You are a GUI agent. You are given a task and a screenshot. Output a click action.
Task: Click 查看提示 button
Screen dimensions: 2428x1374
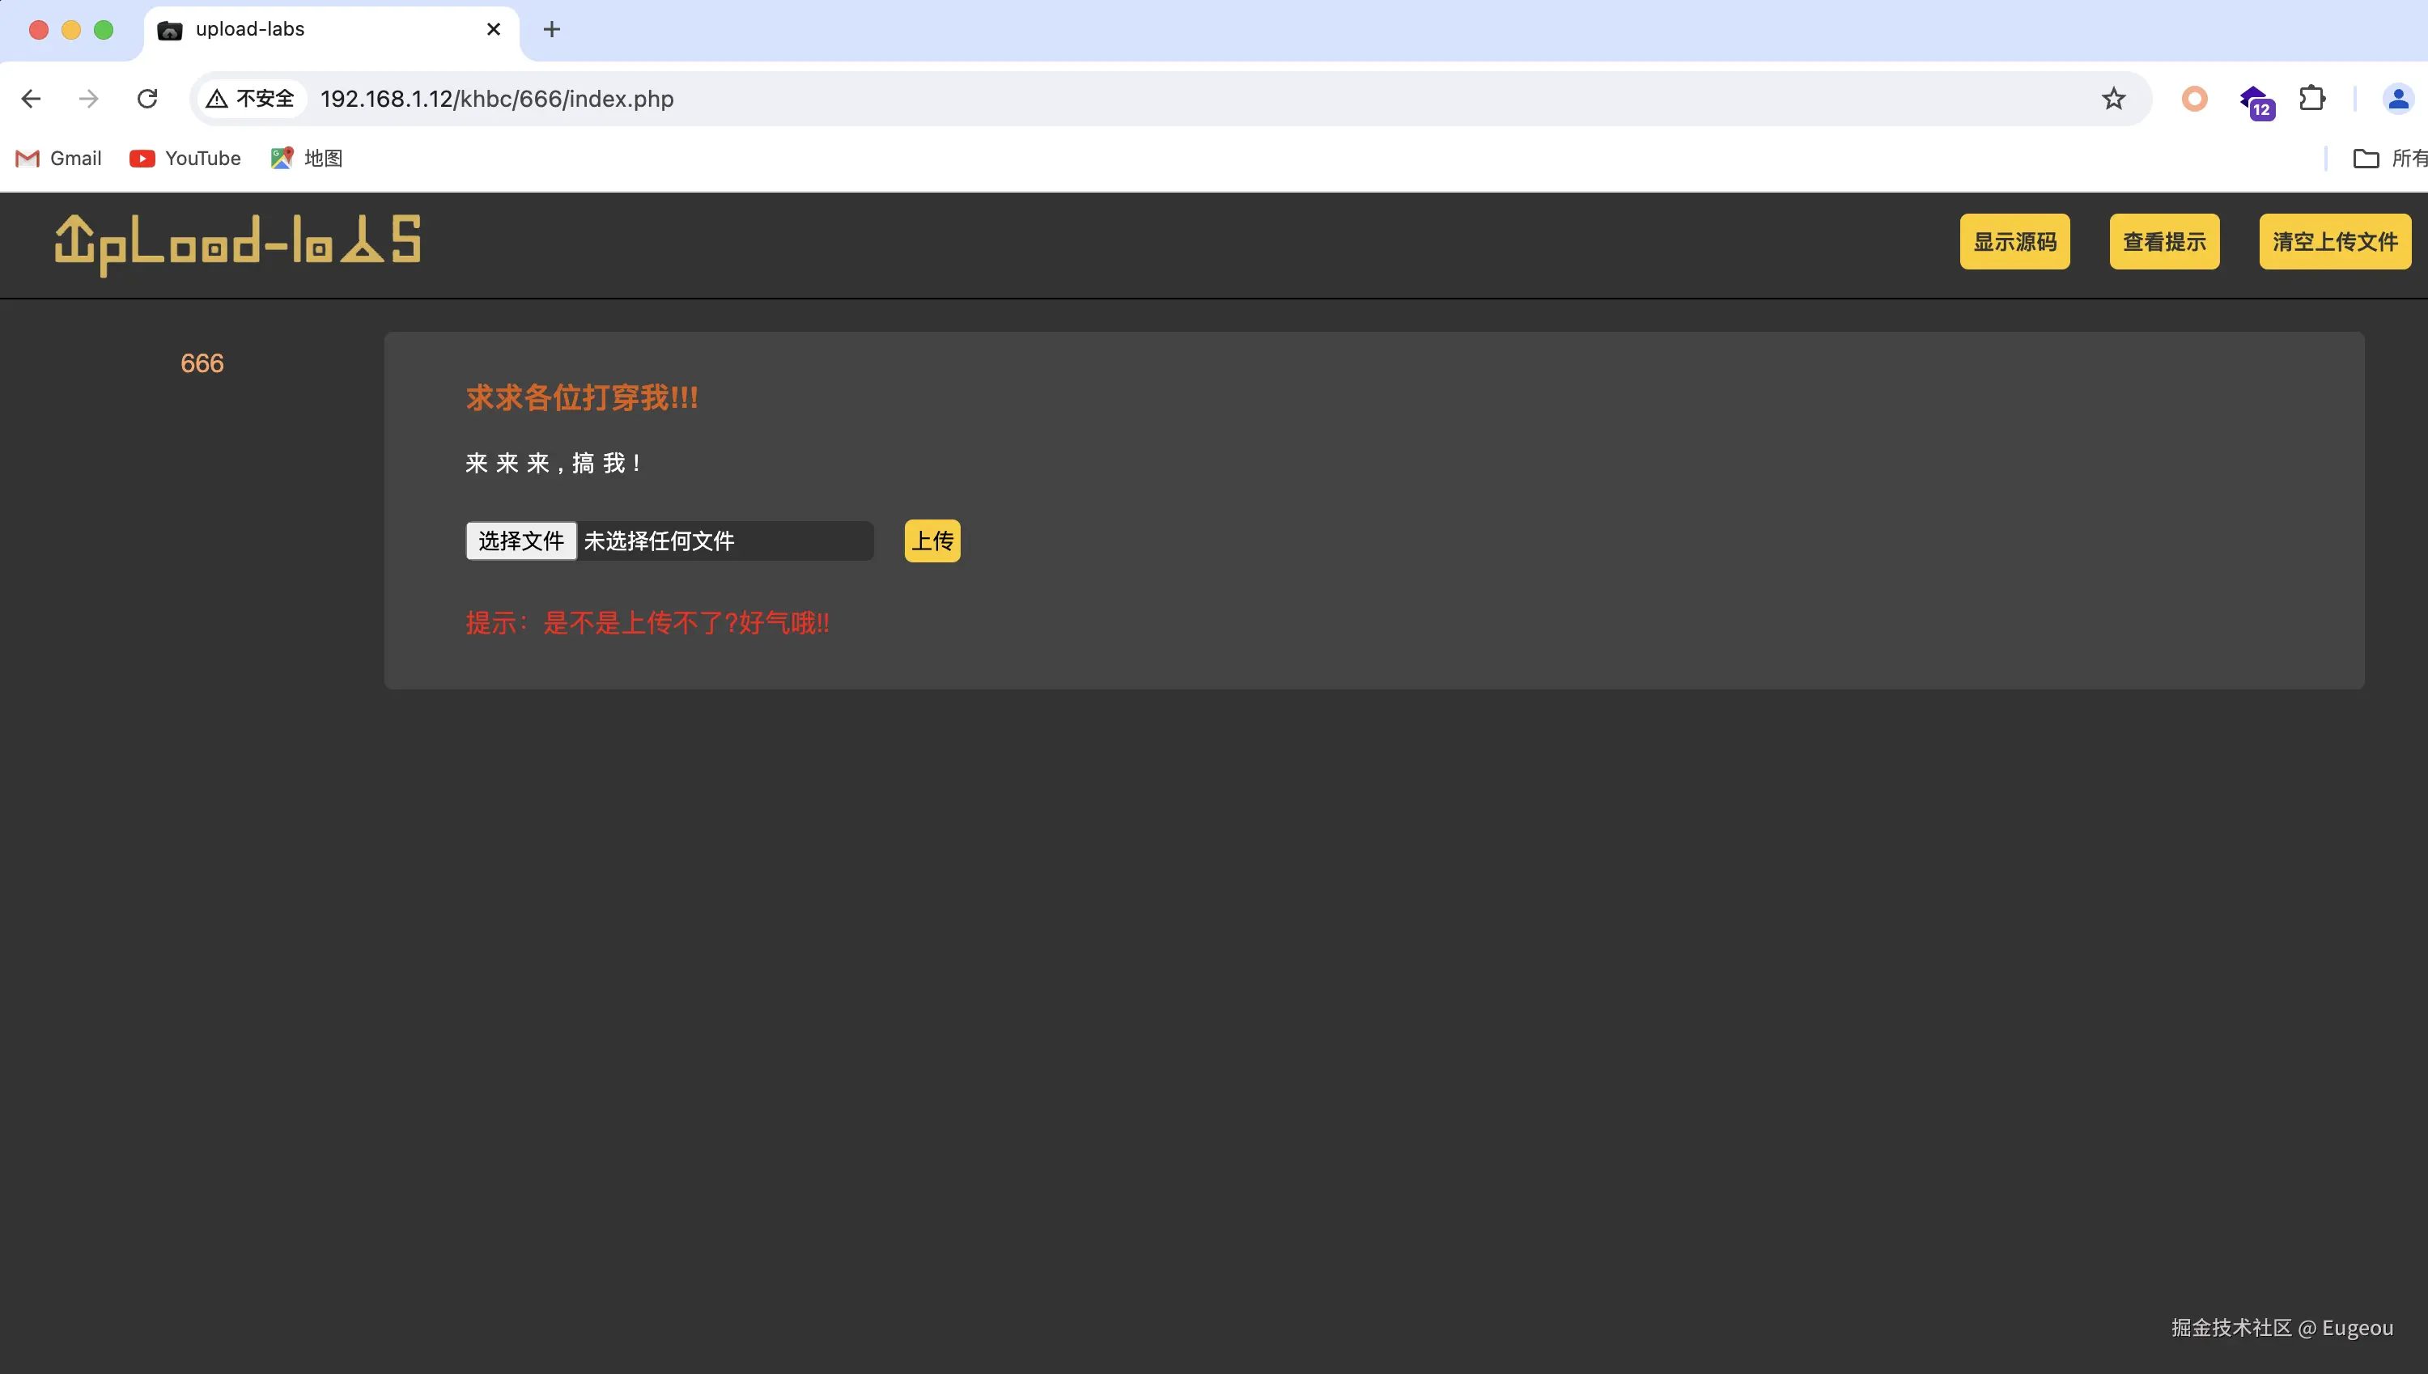pos(2164,243)
